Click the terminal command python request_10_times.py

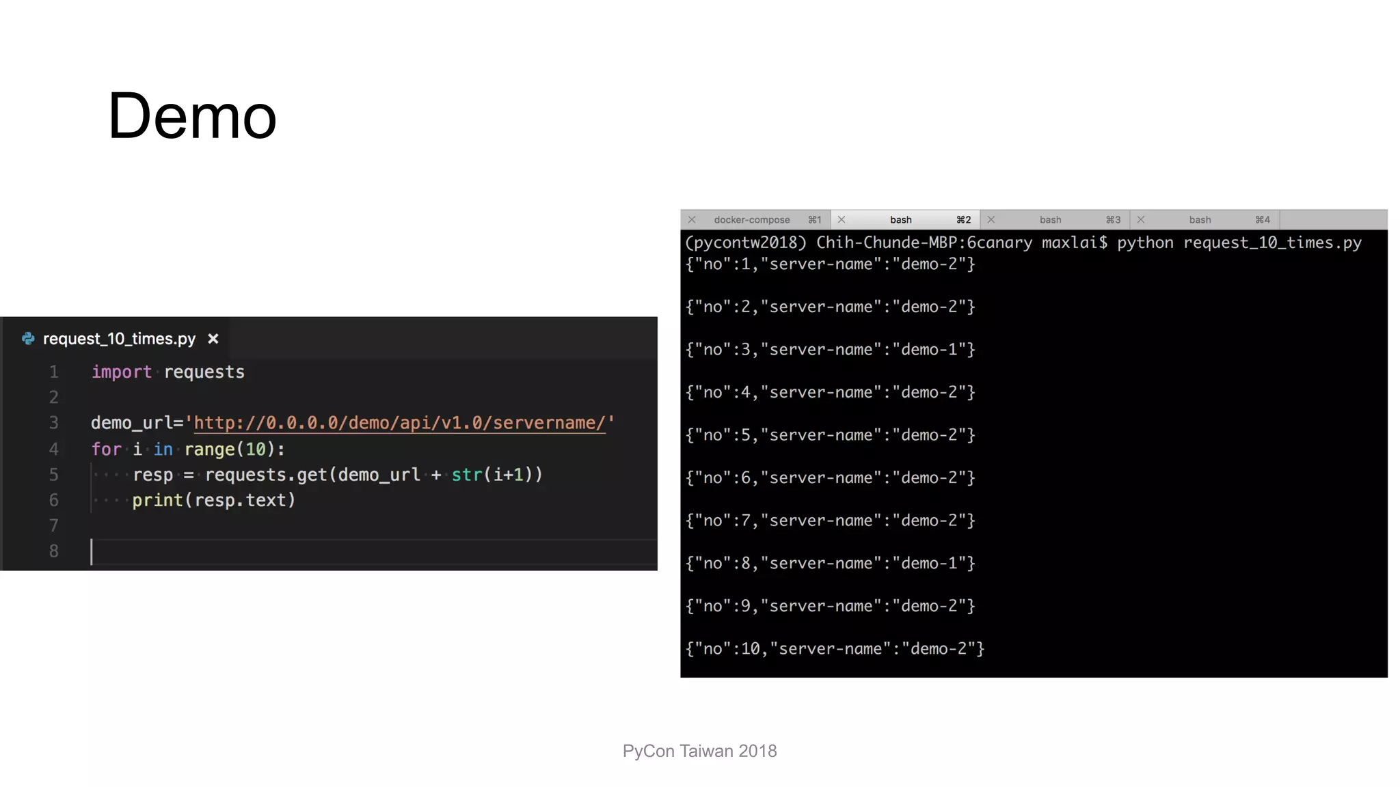1239,243
